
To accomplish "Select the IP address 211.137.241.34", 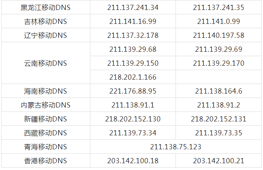I will (x=133, y=8).
